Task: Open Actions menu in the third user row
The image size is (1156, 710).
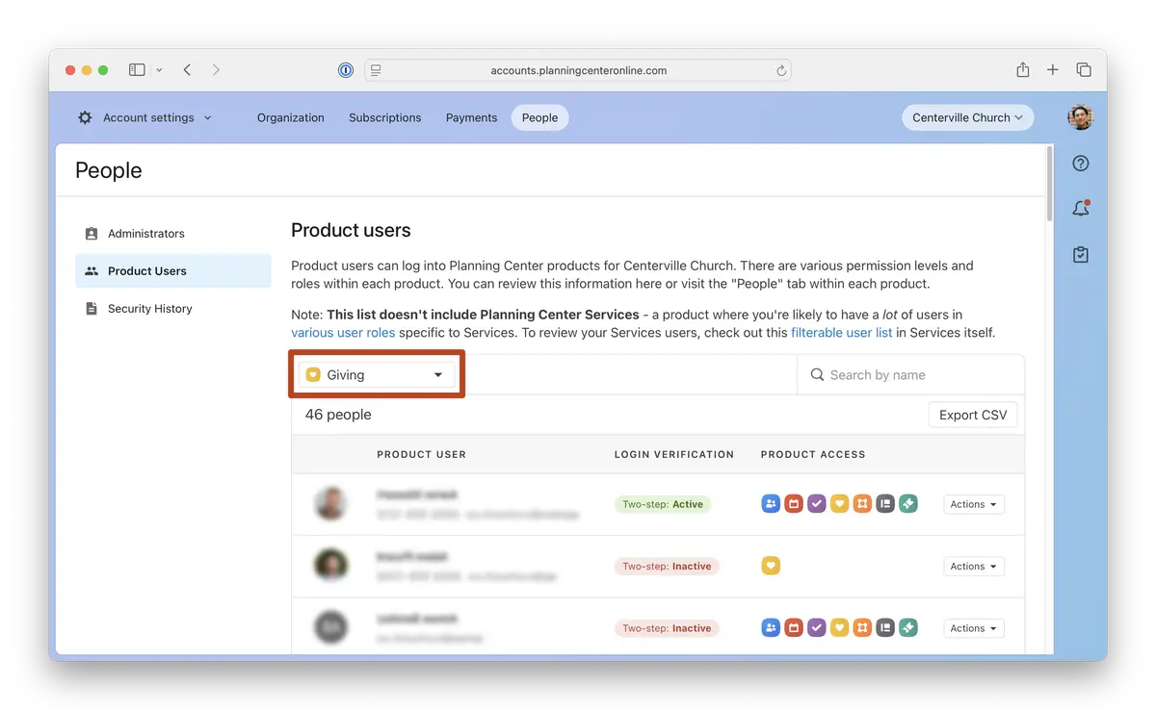Action: point(974,628)
